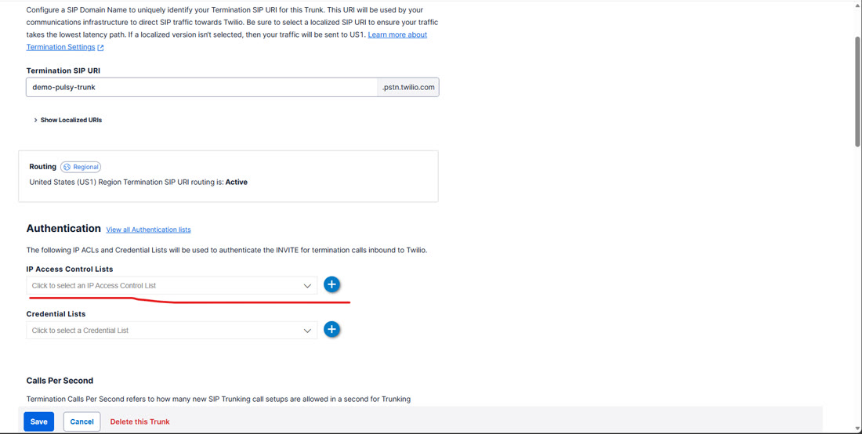862x434 pixels.
Task: Click the Termination SIP URI input field
Action: (x=201, y=88)
